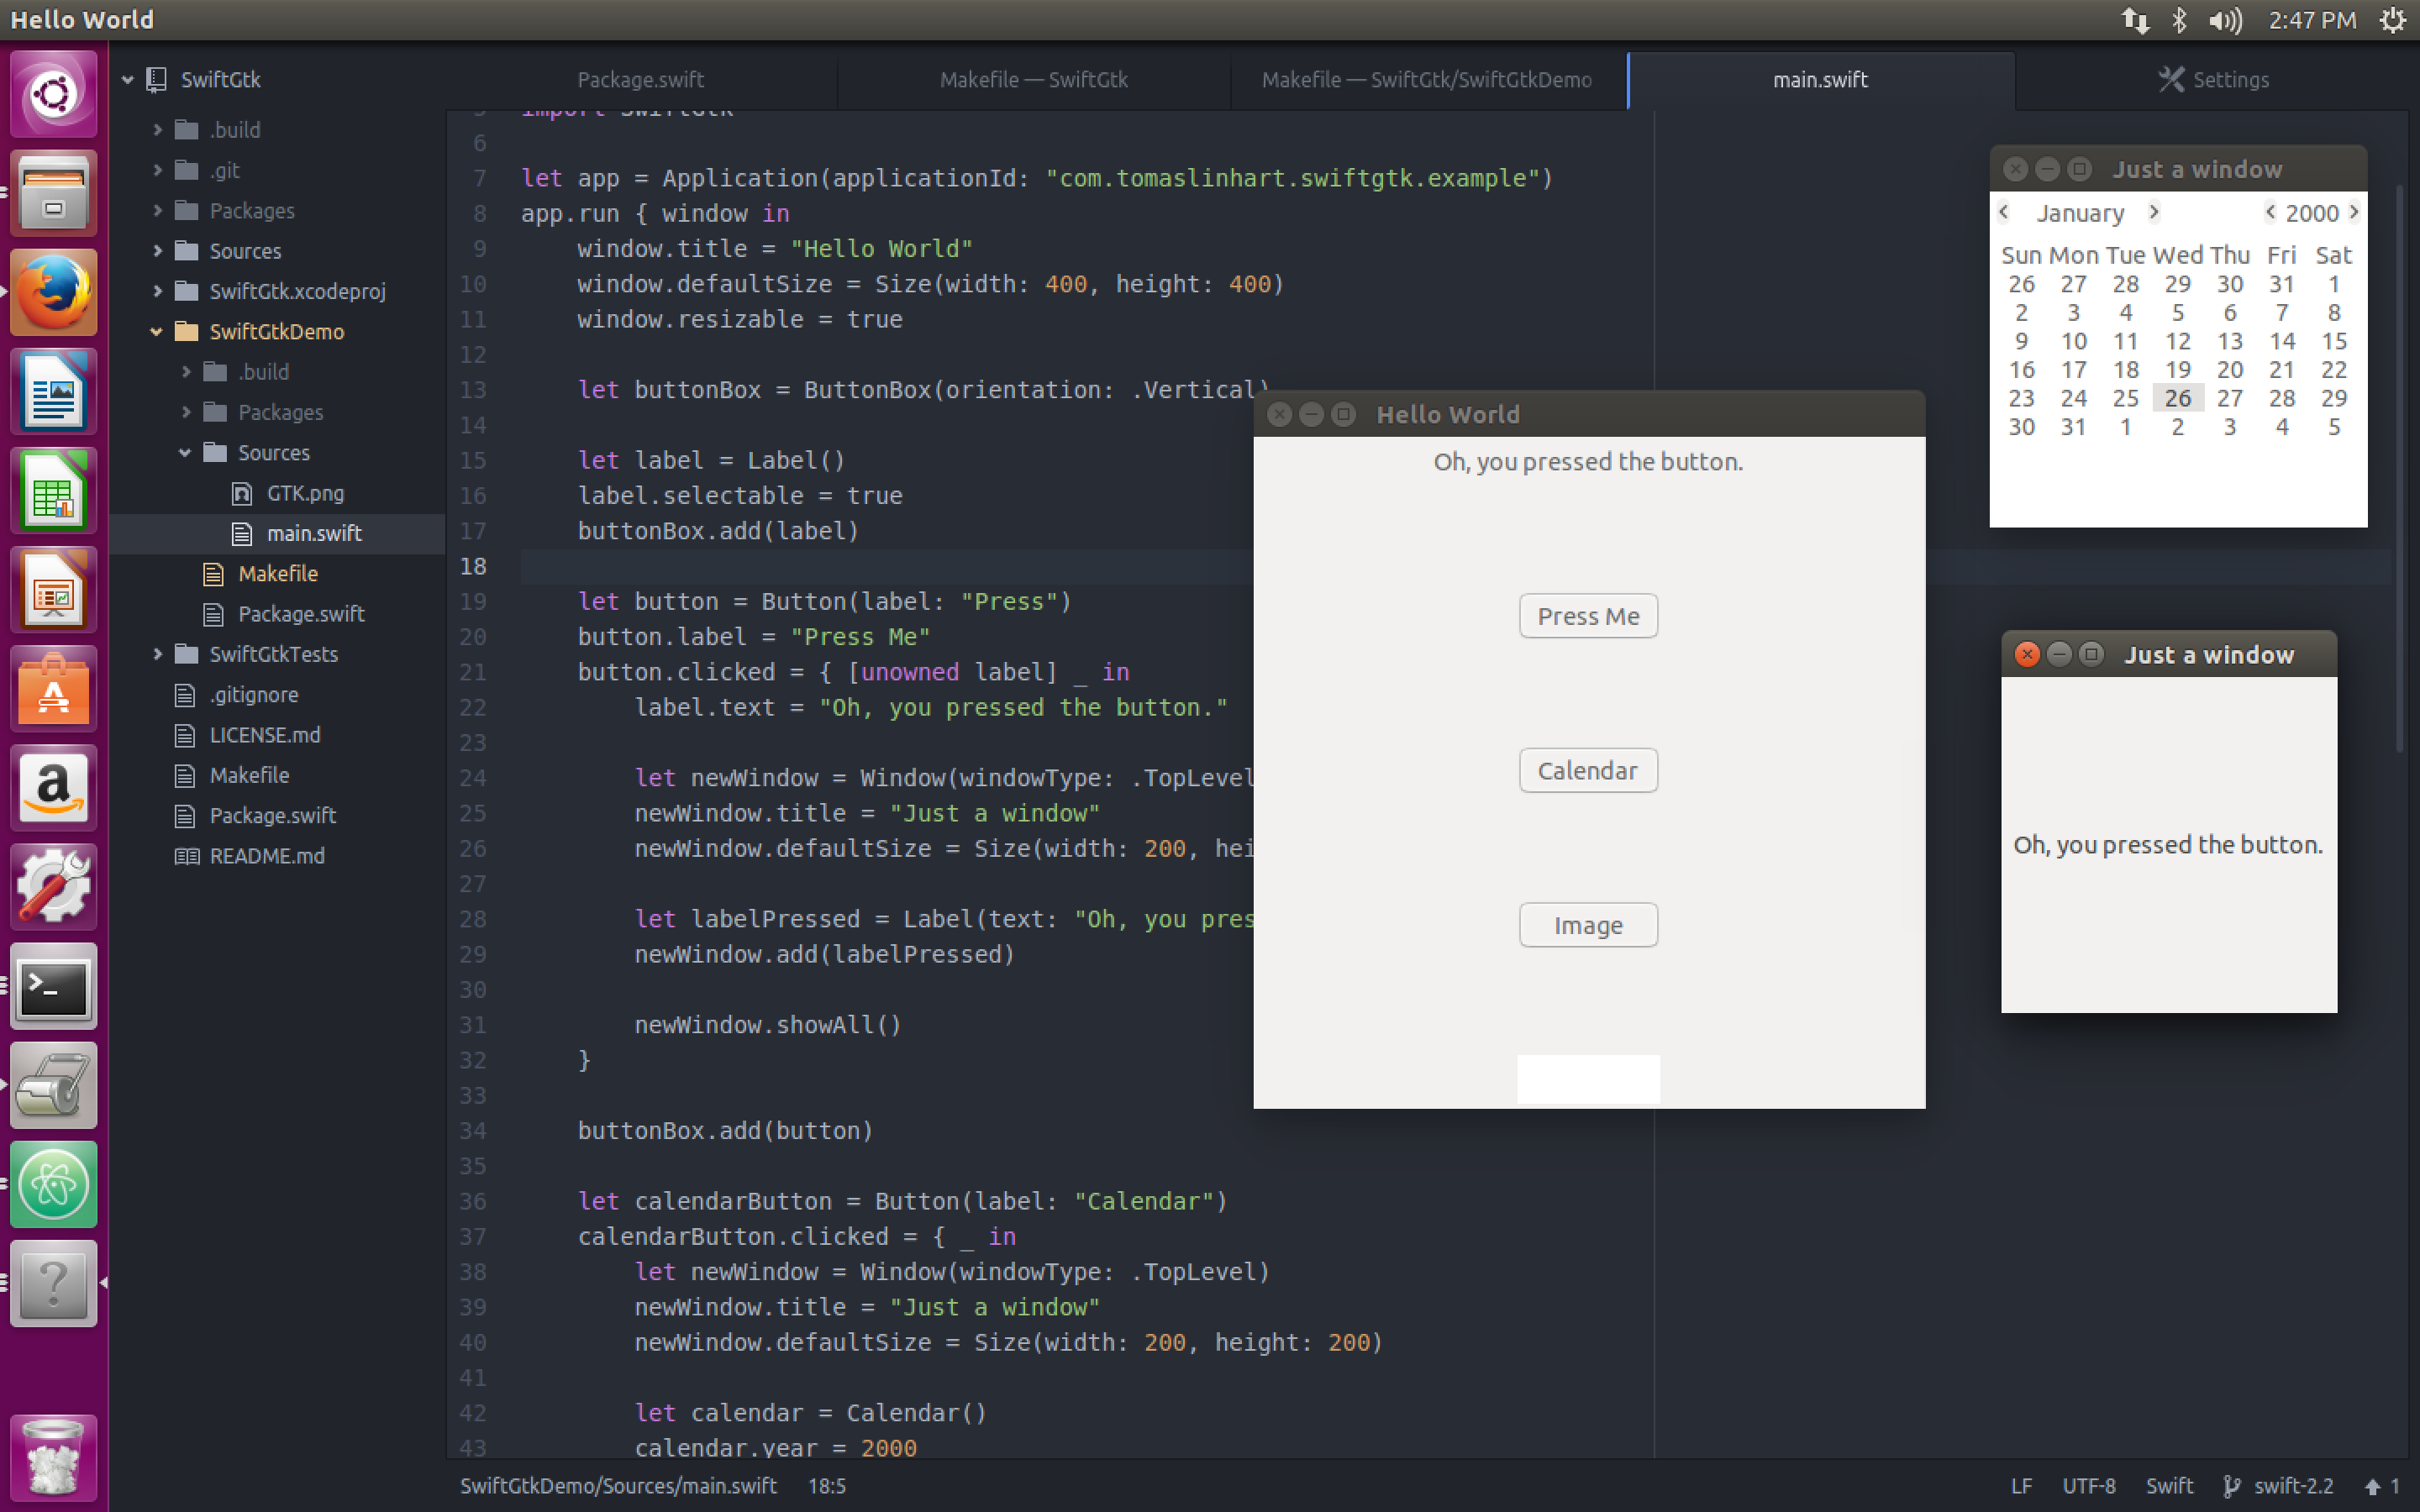Open the Trash from the launcher
Image resolution: width=2420 pixels, height=1512 pixels.
[x=53, y=1457]
